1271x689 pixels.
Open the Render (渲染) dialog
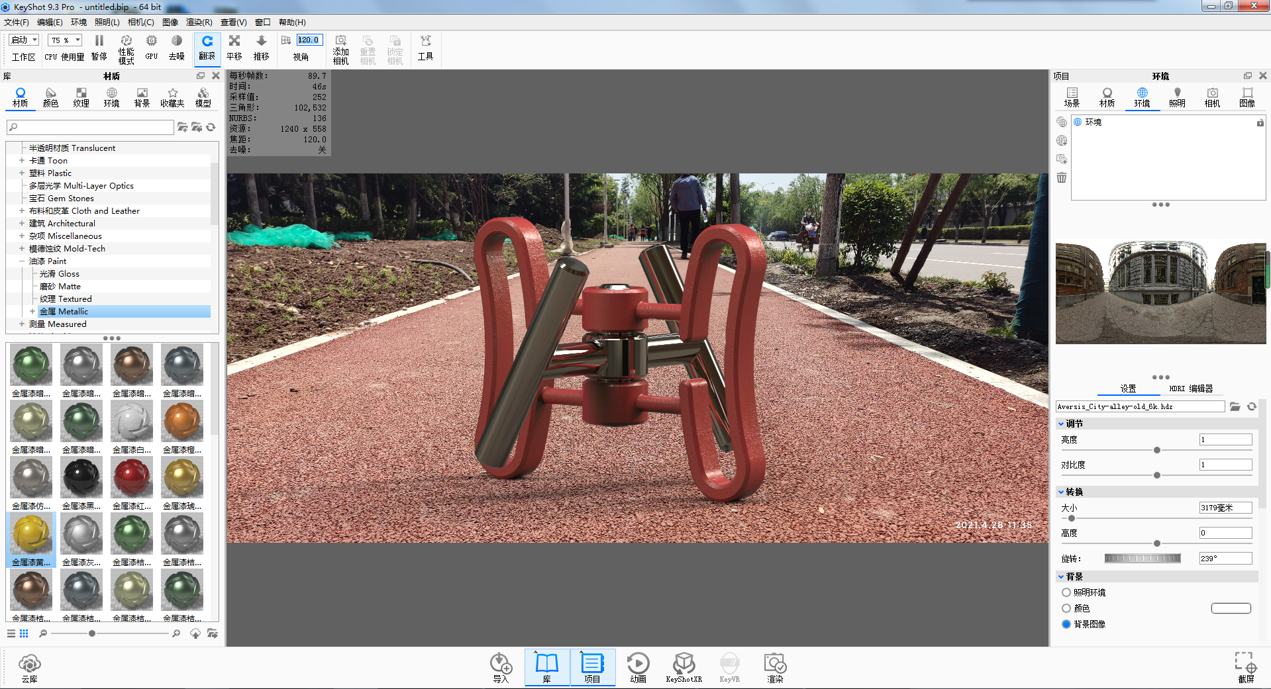coord(775,668)
